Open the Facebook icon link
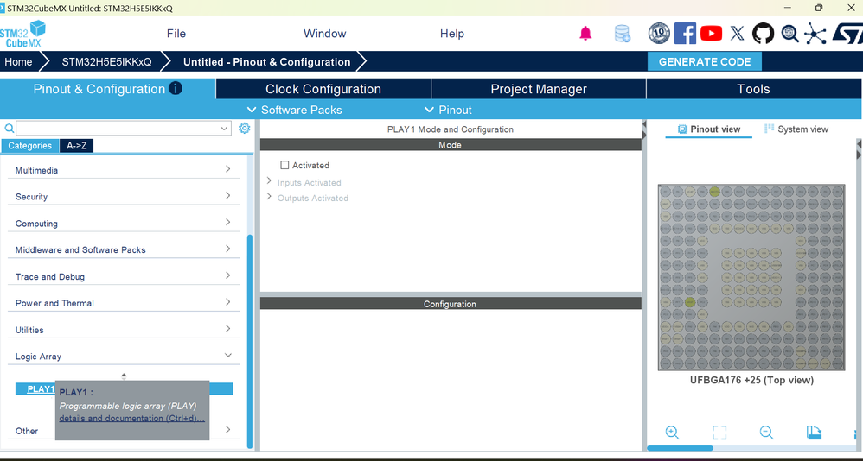863x461 pixels. click(x=685, y=34)
